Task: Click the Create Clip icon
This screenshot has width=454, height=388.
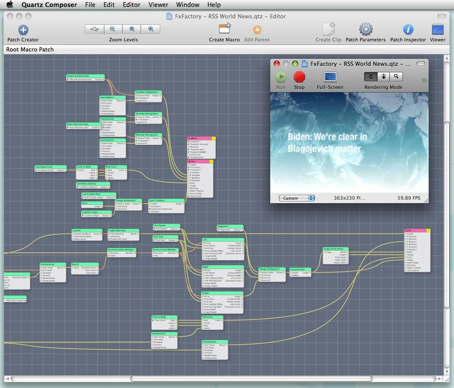Action: coord(329,29)
